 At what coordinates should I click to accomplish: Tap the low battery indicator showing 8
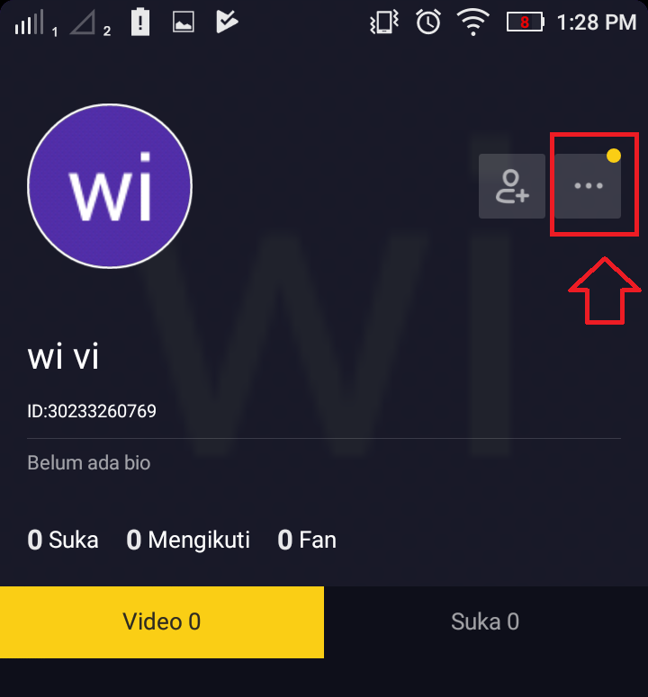pyautogui.click(x=526, y=22)
